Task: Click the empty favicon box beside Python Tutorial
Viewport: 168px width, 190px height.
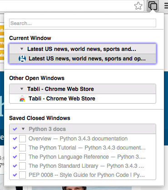Action: (22, 148)
